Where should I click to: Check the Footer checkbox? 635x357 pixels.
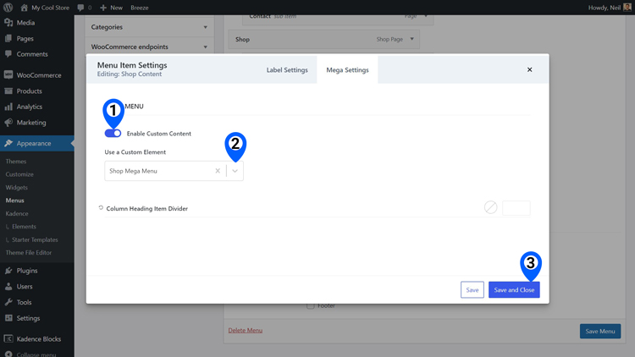(x=310, y=306)
